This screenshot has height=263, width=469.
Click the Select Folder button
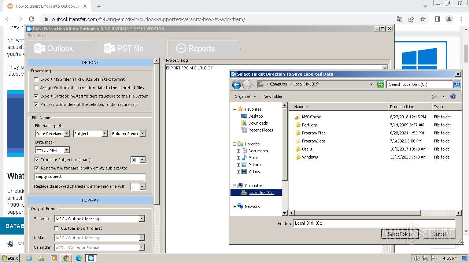click(x=400, y=234)
